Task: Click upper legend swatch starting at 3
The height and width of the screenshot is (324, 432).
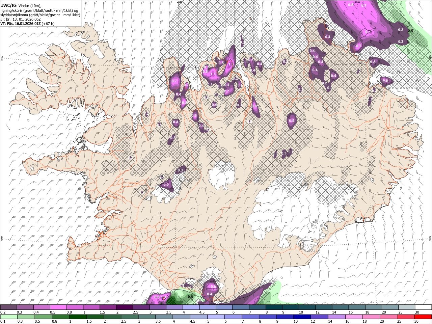Action: coord(158,307)
